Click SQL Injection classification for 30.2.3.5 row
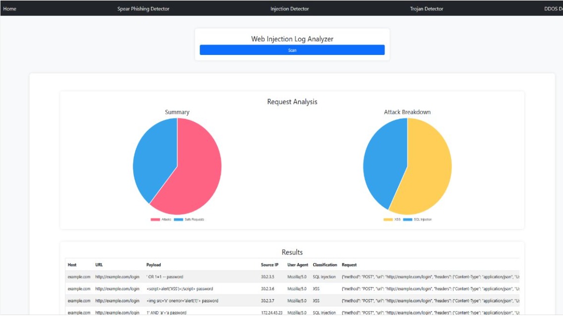 click(x=324, y=277)
